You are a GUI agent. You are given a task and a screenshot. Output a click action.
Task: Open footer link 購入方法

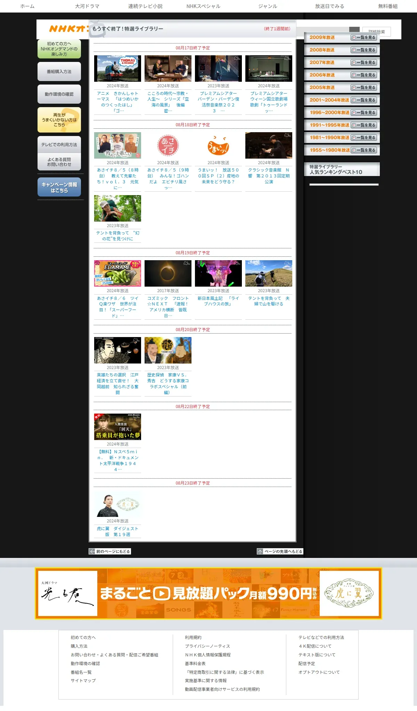click(79, 646)
